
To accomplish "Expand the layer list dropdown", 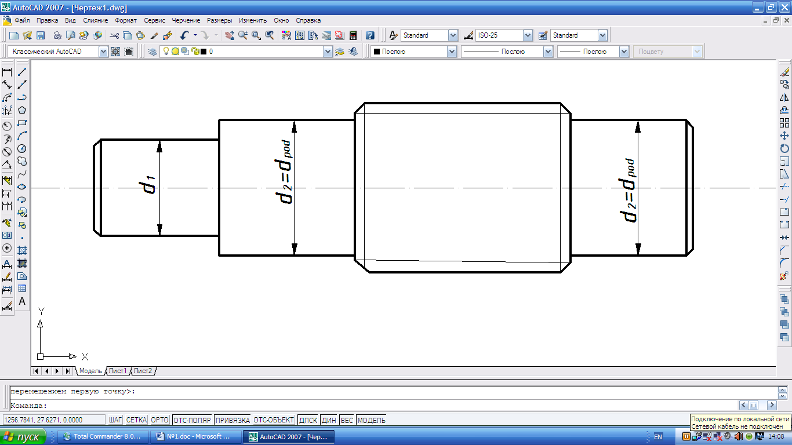I will coord(328,52).
